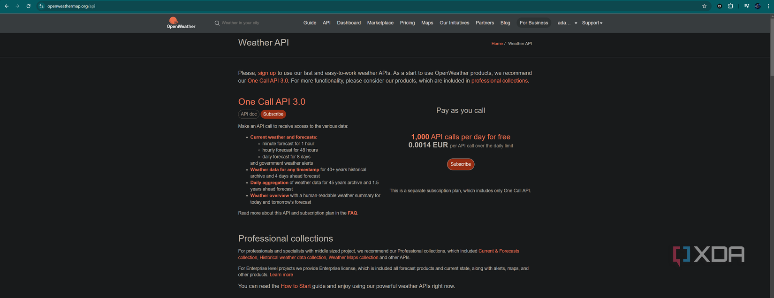The image size is (774, 298).
Task: Open the API menu item
Action: [326, 23]
